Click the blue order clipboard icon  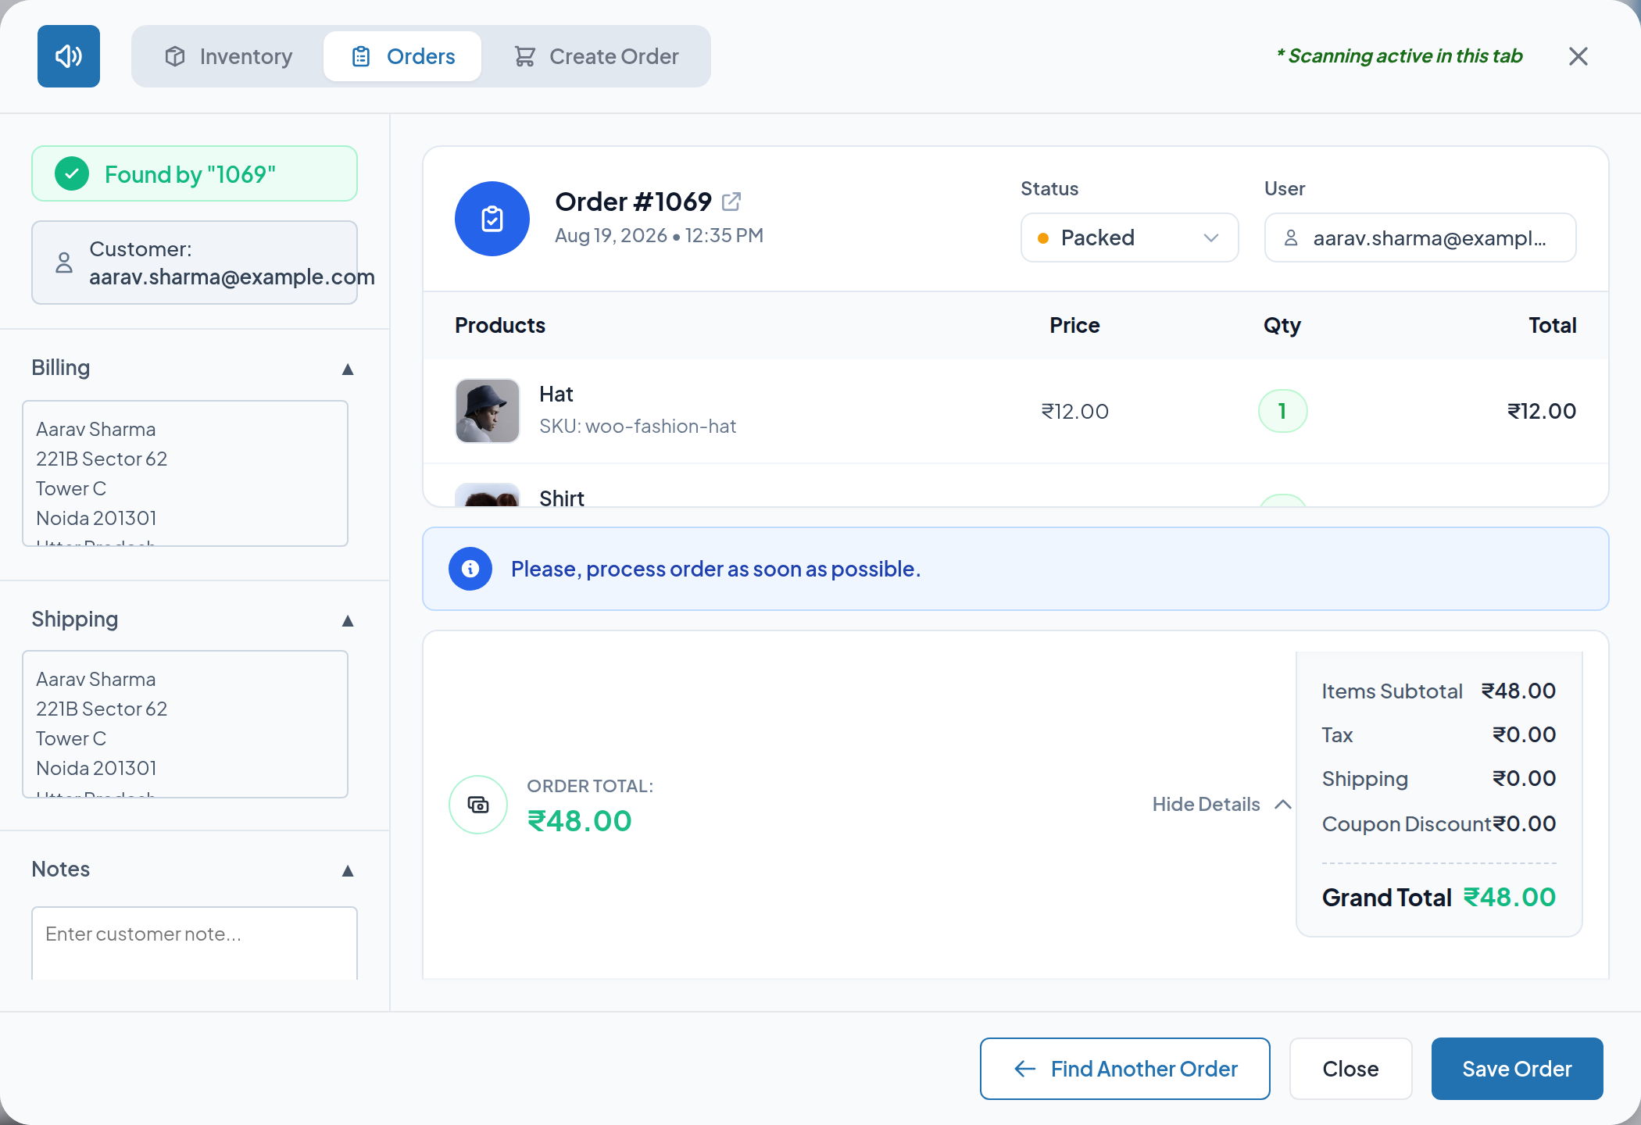point(492,219)
